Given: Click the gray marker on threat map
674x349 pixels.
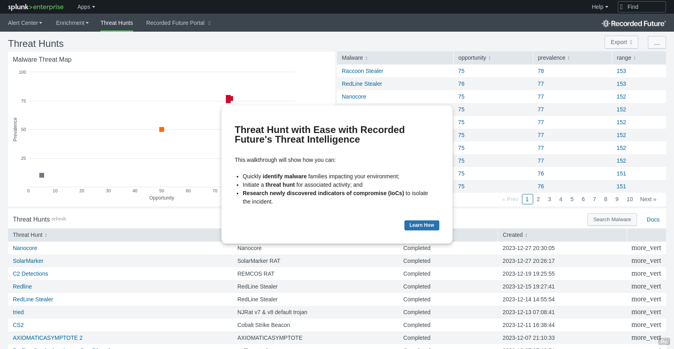Looking at the screenshot, I should click(42, 175).
